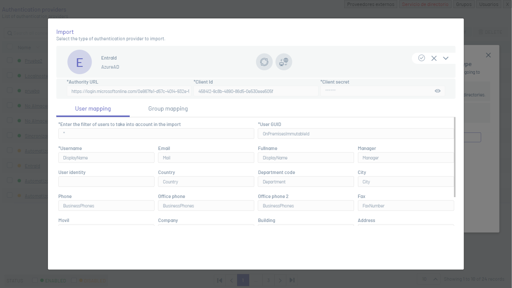Click the Proveedores externos button
Viewport: 512px width, 288px height.
point(371,4)
